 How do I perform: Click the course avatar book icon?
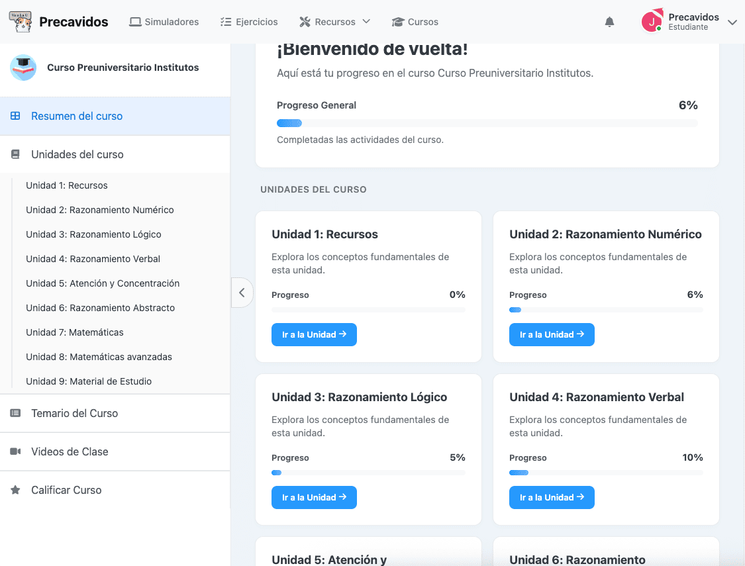pos(23,68)
